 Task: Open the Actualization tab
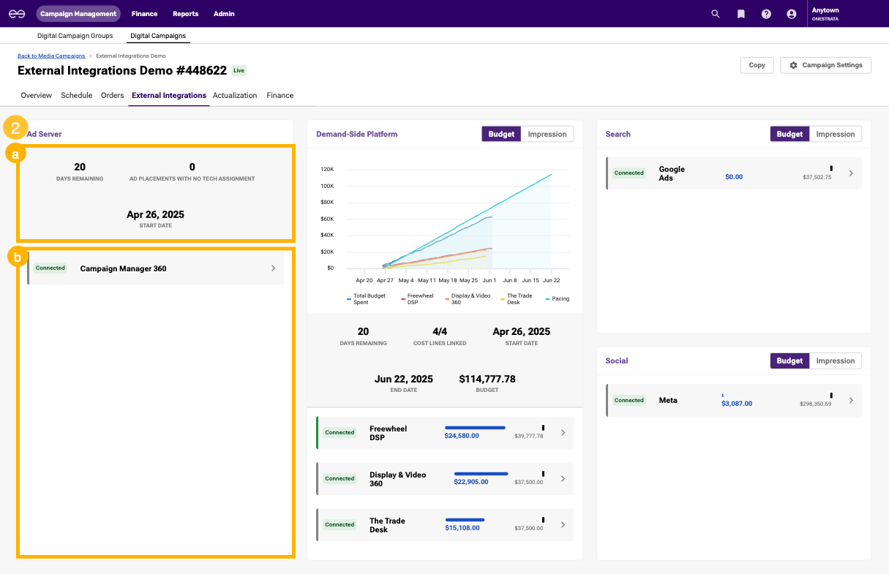pyautogui.click(x=235, y=96)
